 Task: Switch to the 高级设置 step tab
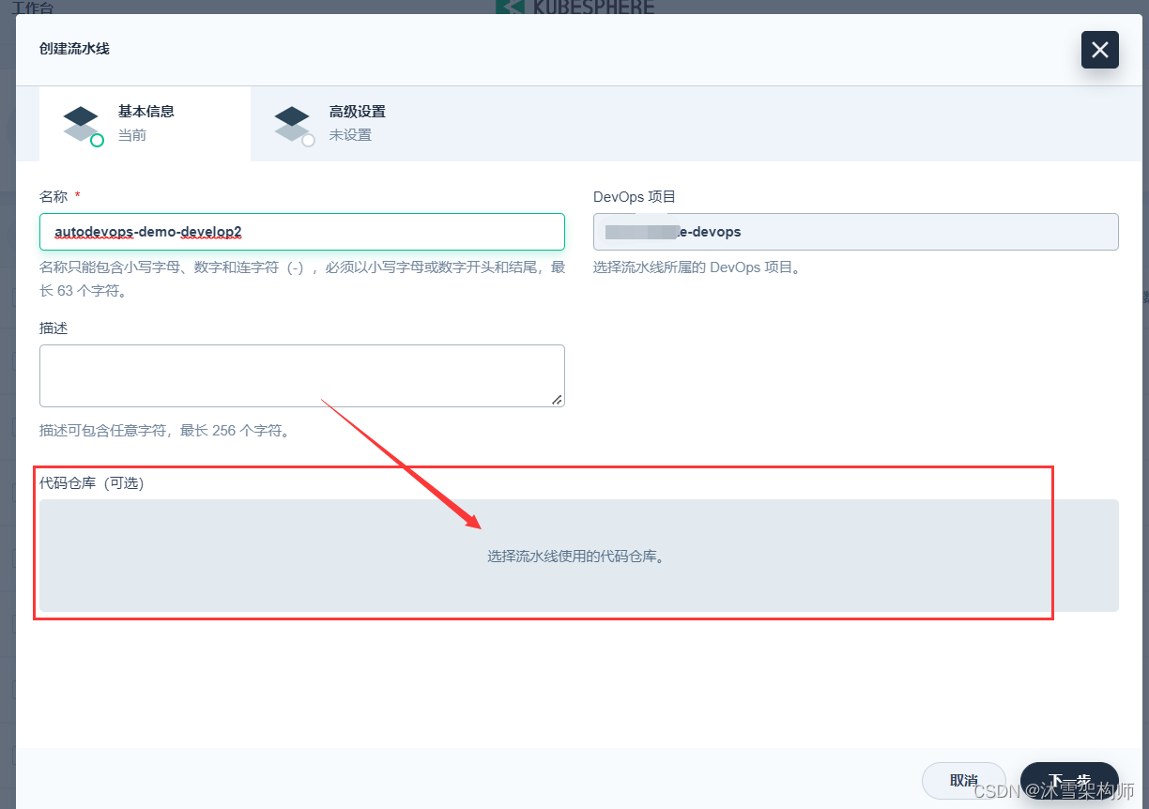[356, 124]
